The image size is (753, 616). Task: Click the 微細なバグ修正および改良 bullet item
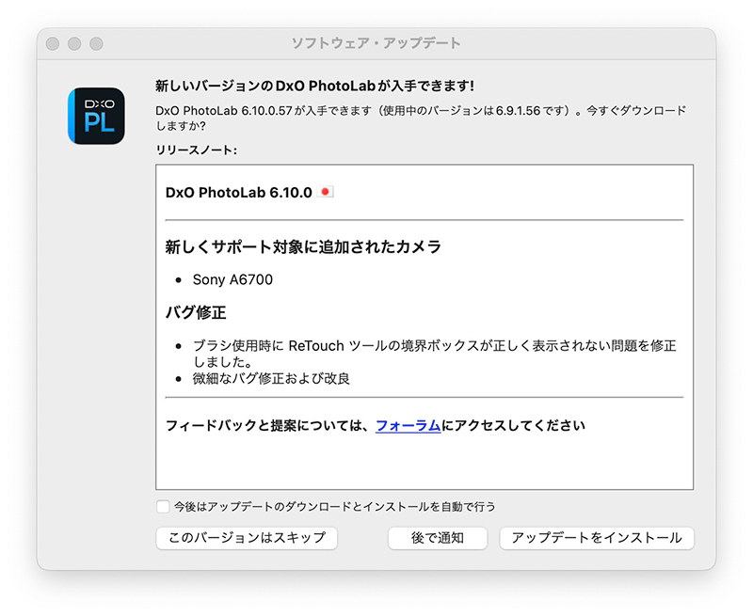tap(271, 378)
